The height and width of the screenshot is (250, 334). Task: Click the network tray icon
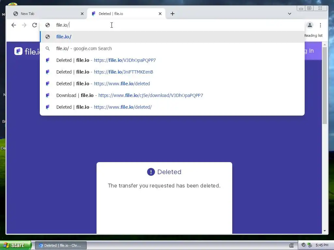pyautogui.click(x=310, y=245)
